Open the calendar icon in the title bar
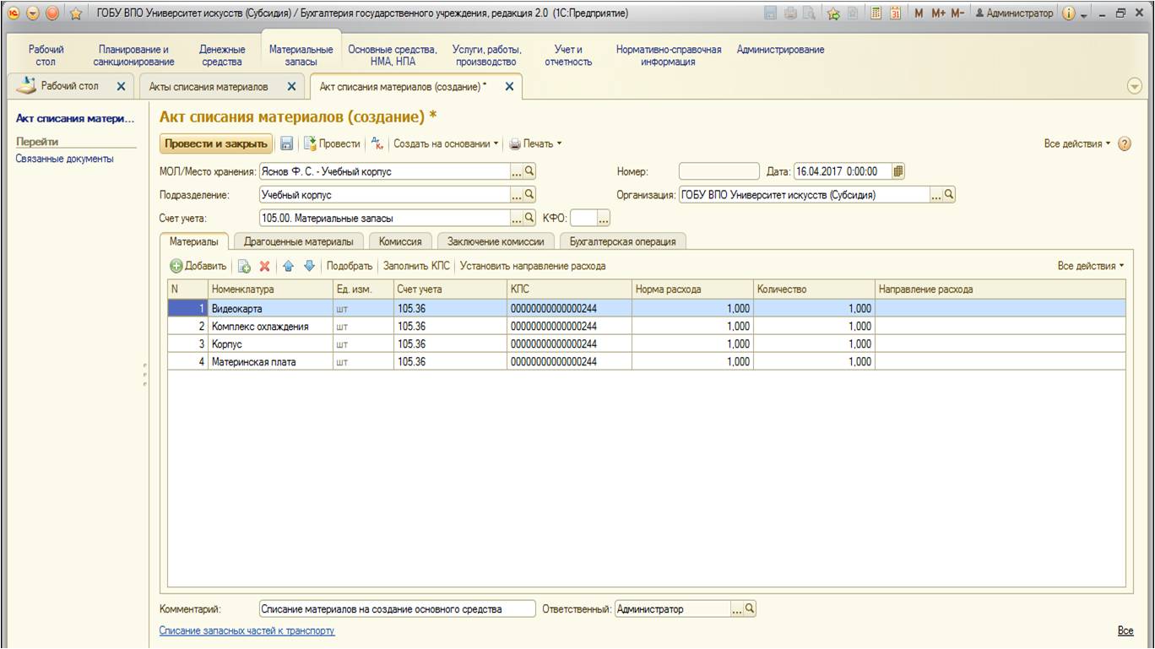The width and height of the screenshot is (1155, 649). click(x=895, y=14)
